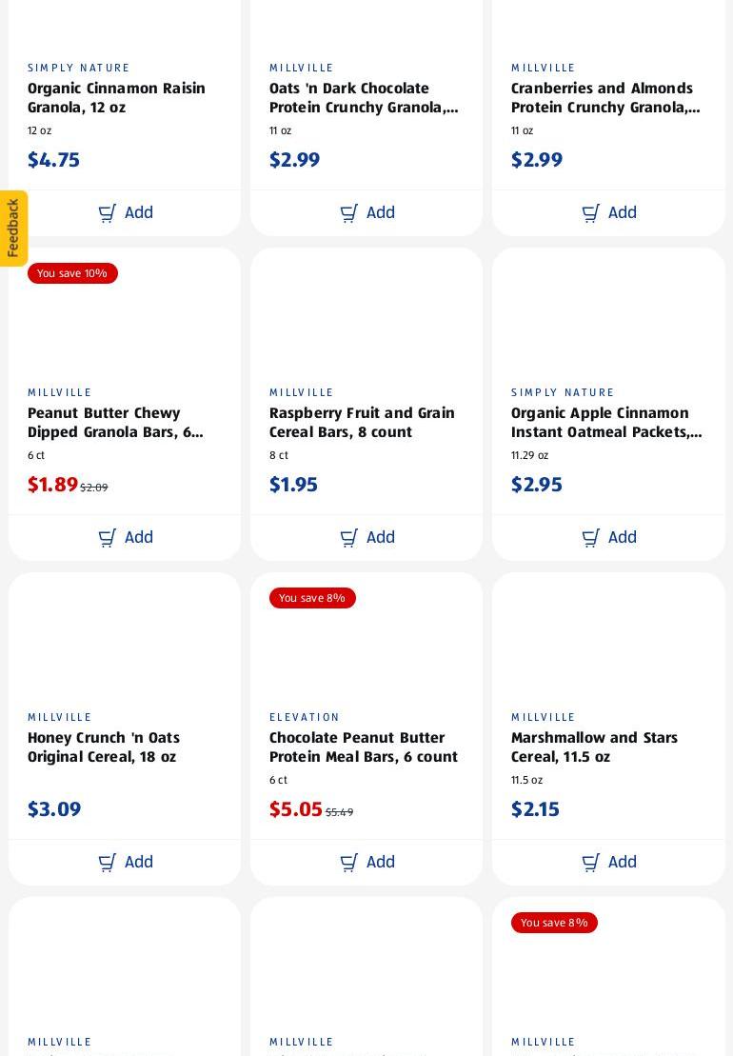Viewport: 733px width, 1056px height.
Task: Click cart icon for Cranberries and Almonds Granola
Action: (x=590, y=213)
